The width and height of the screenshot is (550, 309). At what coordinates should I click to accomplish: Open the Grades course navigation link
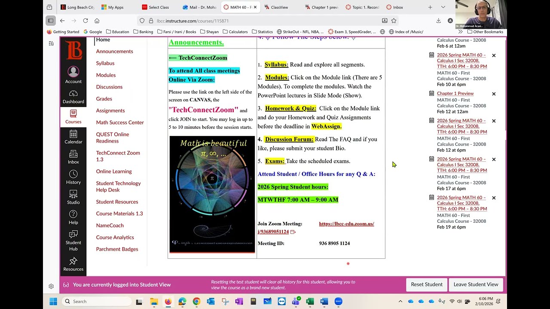pyautogui.click(x=104, y=99)
